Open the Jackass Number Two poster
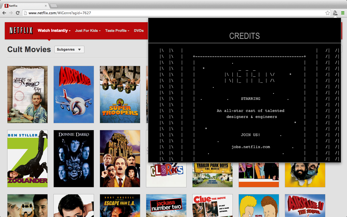Viewport: 347px width, 217px height. click(166, 206)
